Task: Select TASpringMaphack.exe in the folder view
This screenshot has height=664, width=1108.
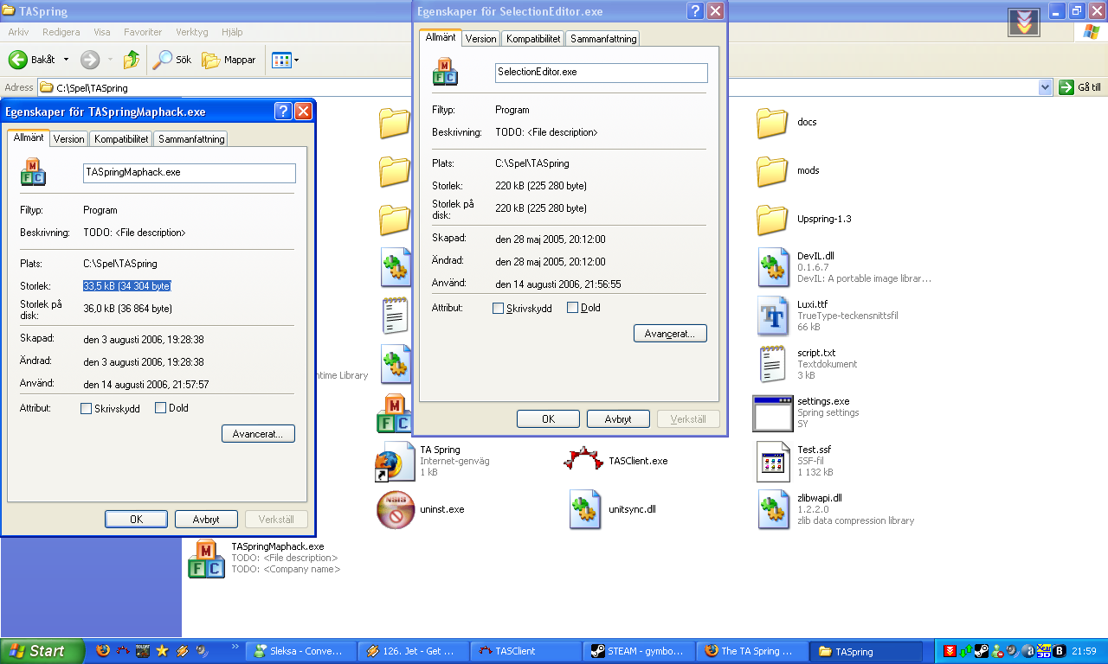Action: click(x=265, y=558)
